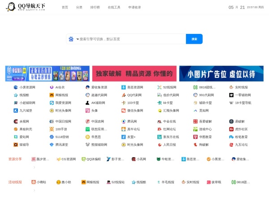Click the 0818团线 green 08 icon in grid
The width and height of the screenshot is (269, 201).
[x=195, y=88]
